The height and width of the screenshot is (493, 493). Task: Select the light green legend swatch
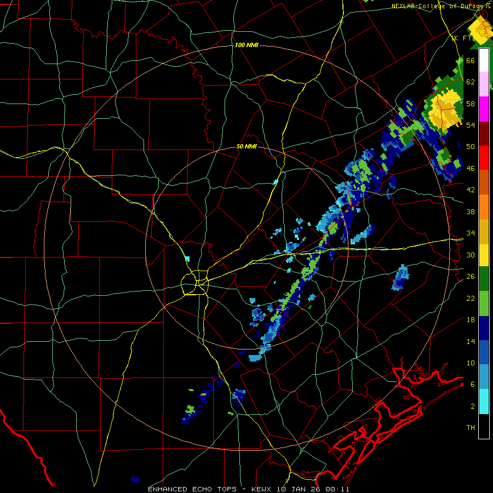(x=484, y=303)
